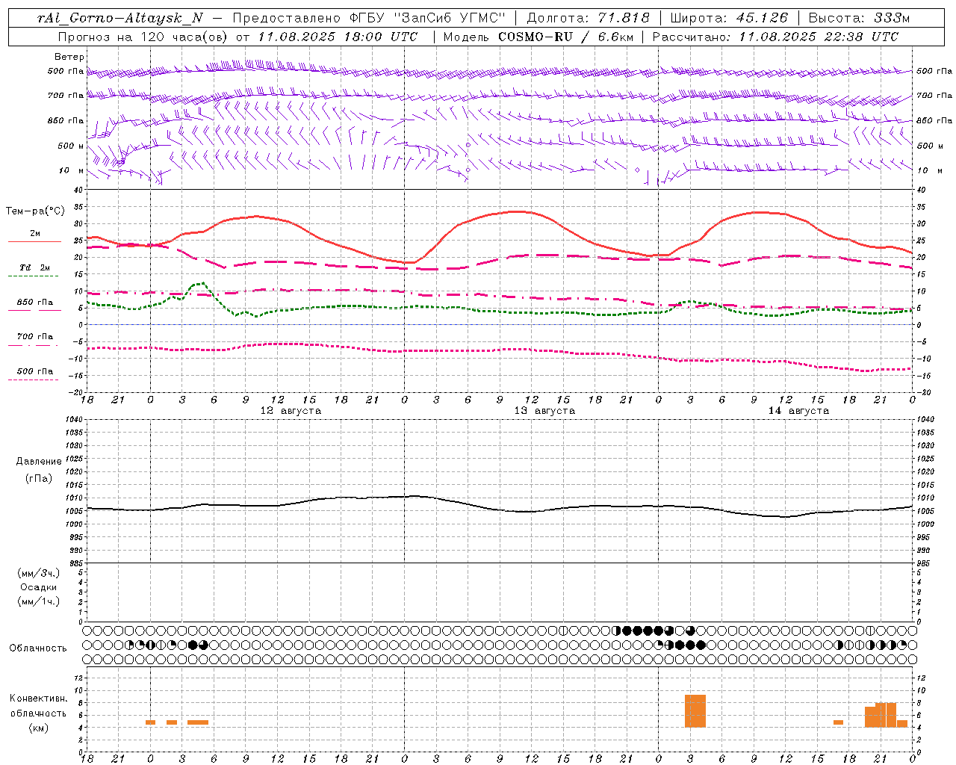
Task: Click the Td 2м dew point legend entry
Action: click(x=34, y=267)
